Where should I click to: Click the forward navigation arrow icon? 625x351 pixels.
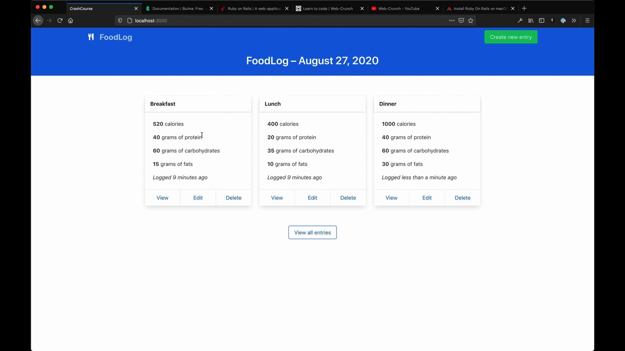(49, 20)
